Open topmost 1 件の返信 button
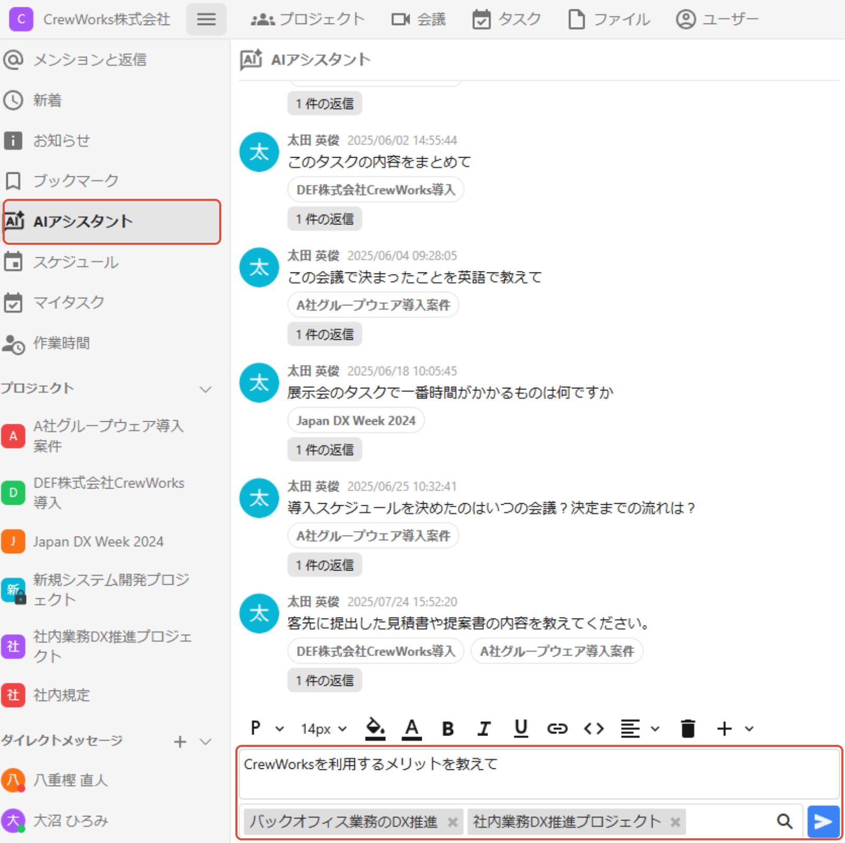845x843 pixels. click(325, 103)
